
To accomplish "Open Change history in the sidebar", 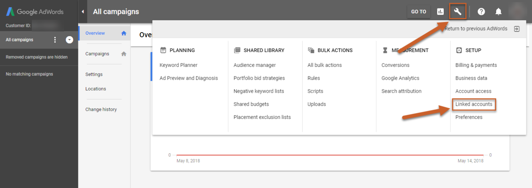I will coord(101,109).
